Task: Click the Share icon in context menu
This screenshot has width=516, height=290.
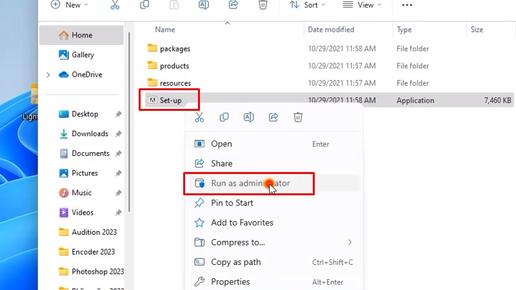Action: pos(273,117)
